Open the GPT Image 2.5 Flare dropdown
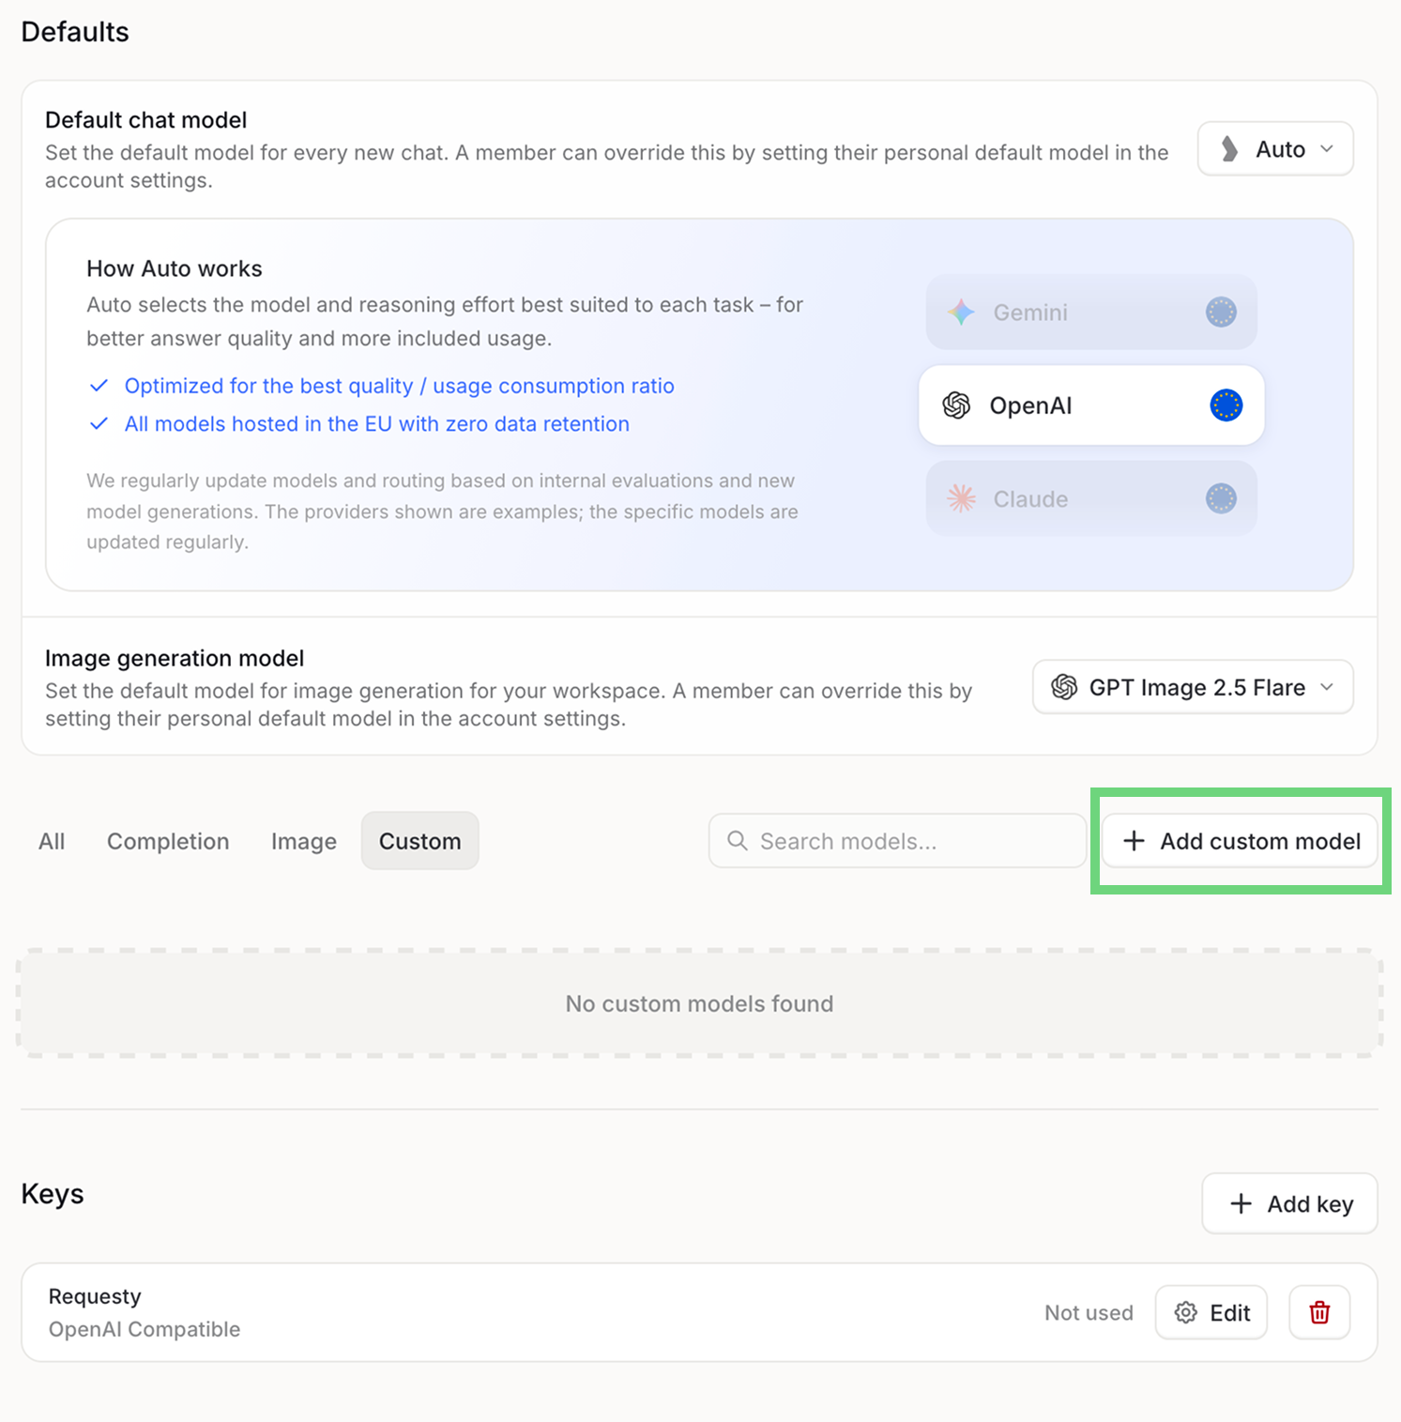Viewport: 1401px width, 1422px height. click(1193, 687)
